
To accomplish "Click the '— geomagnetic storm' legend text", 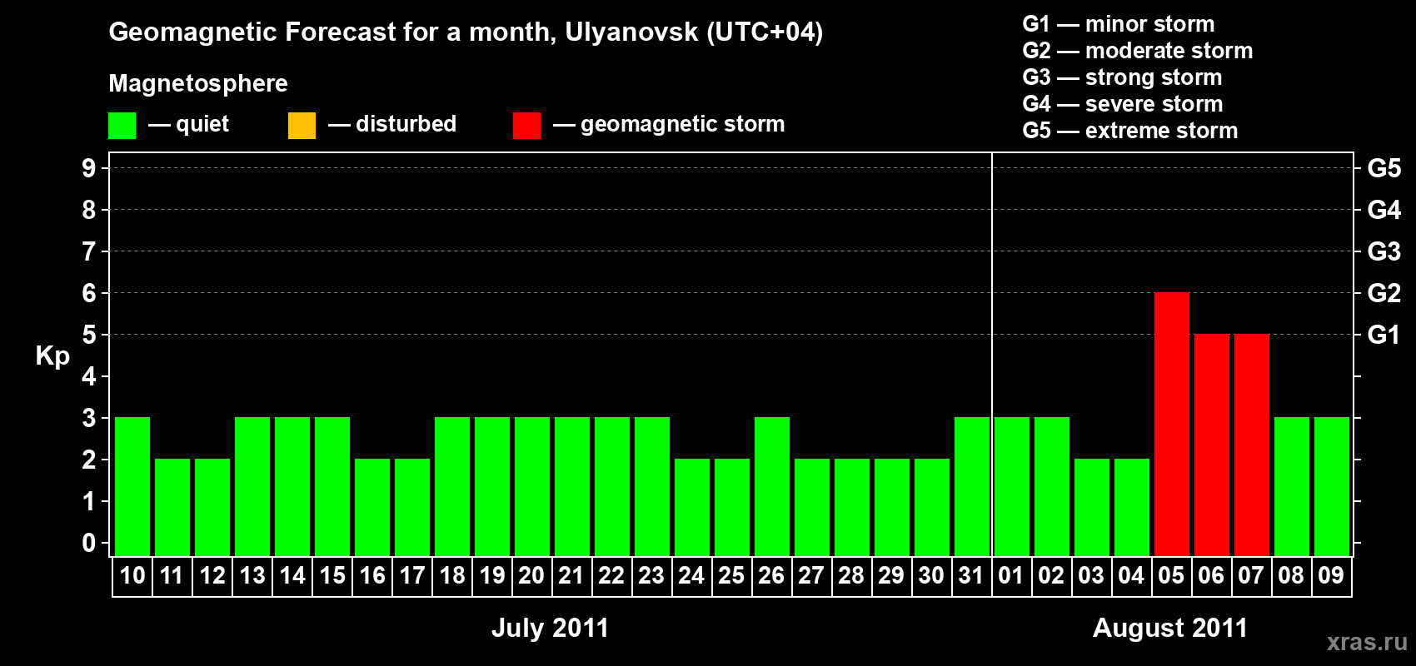I will click(669, 124).
